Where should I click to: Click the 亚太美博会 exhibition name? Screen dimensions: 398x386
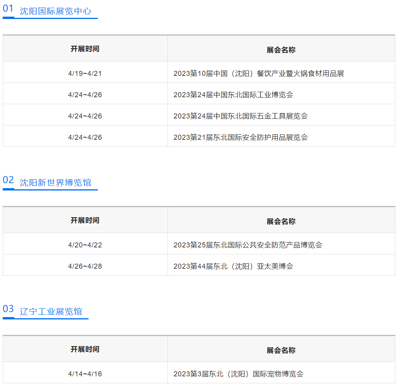(x=233, y=266)
